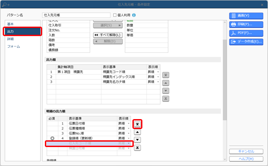Select 箱数 in the available items list
This screenshot has height=166, width=268.
[68, 40]
